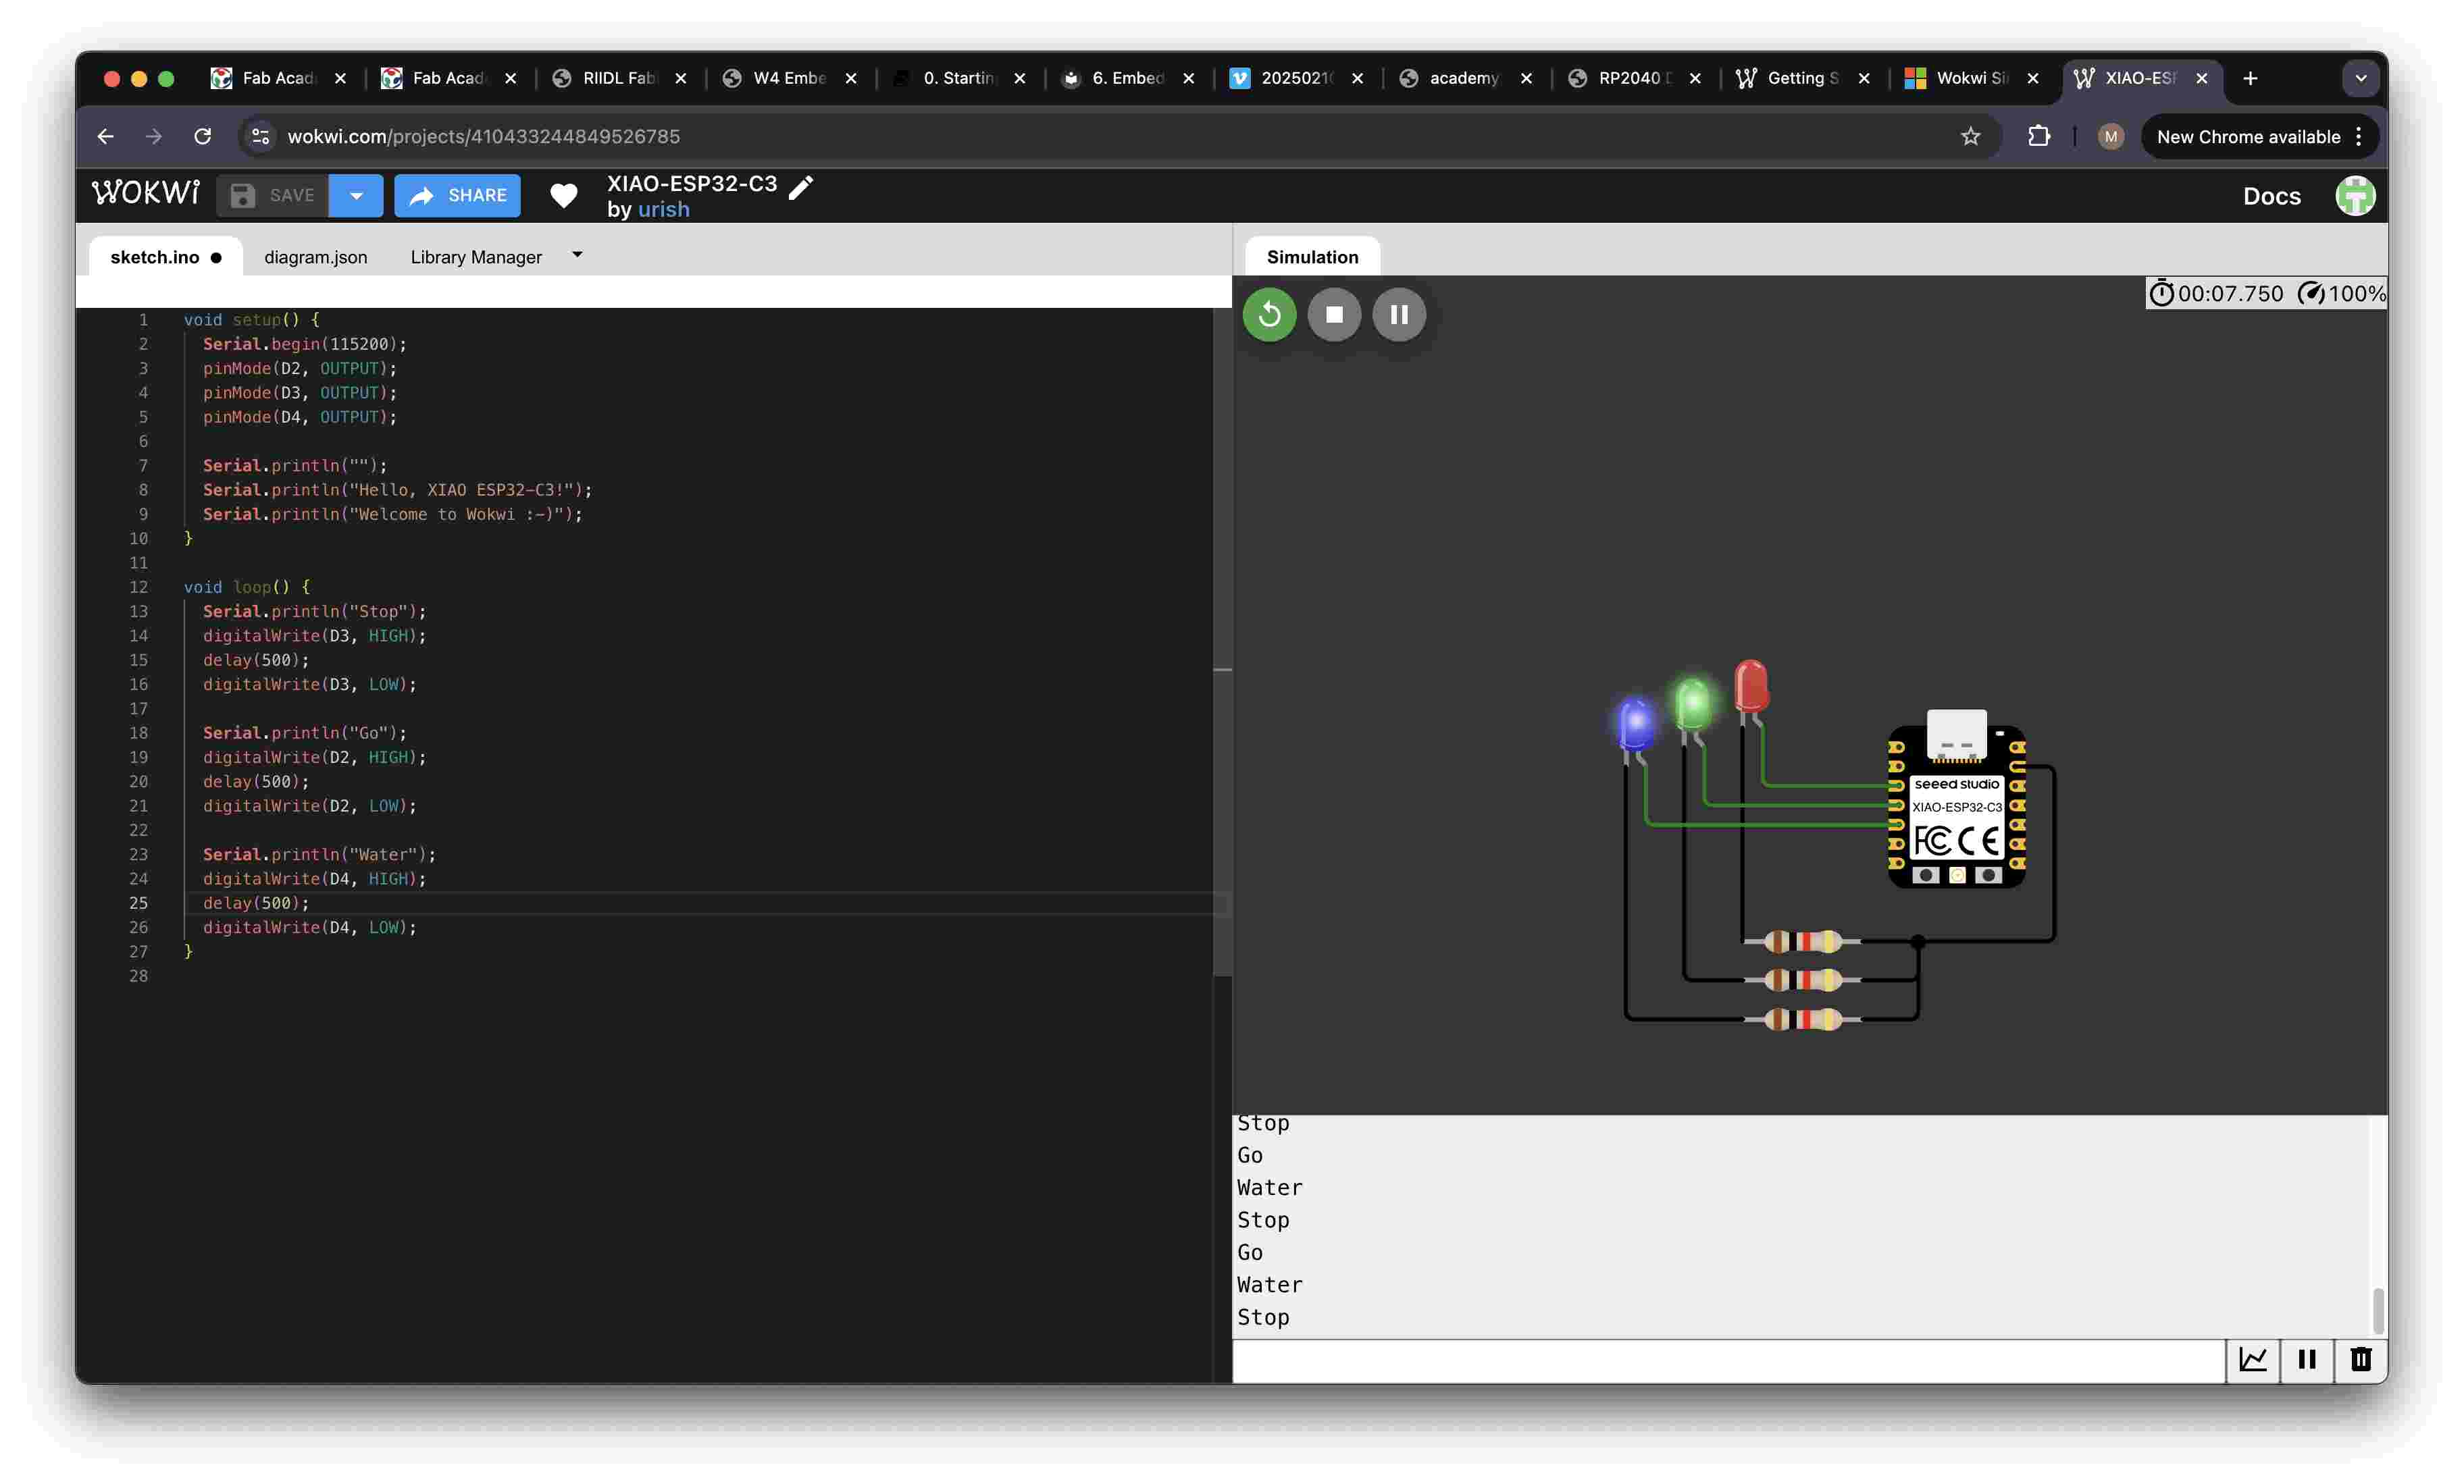The image size is (2464, 1484).
Task: Open the Chrome extensions puzzle icon
Action: (2038, 136)
